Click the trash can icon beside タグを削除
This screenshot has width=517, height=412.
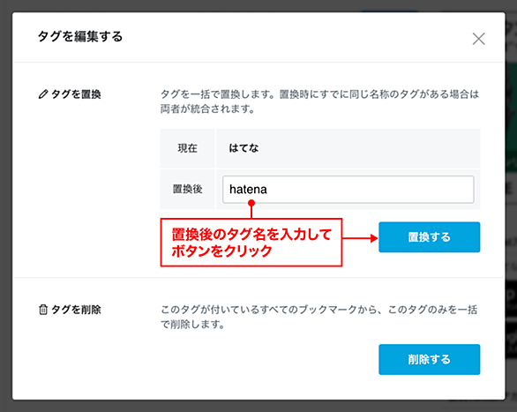click(43, 310)
